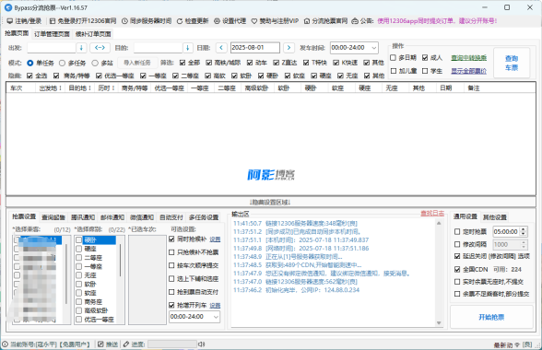Open the 设置代理 proxy settings icon
The image size is (542, 350).
click(x=218, y=21)
